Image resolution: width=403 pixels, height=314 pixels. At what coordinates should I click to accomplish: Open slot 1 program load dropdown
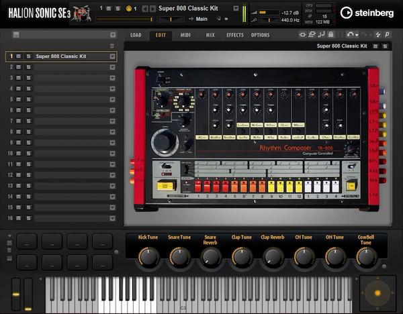coord(112,57)
